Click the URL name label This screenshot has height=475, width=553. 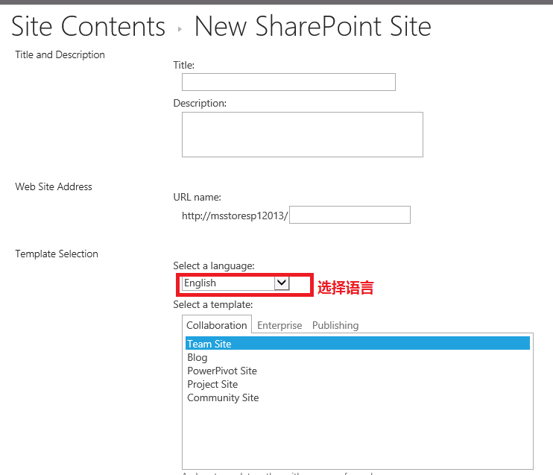197,198
